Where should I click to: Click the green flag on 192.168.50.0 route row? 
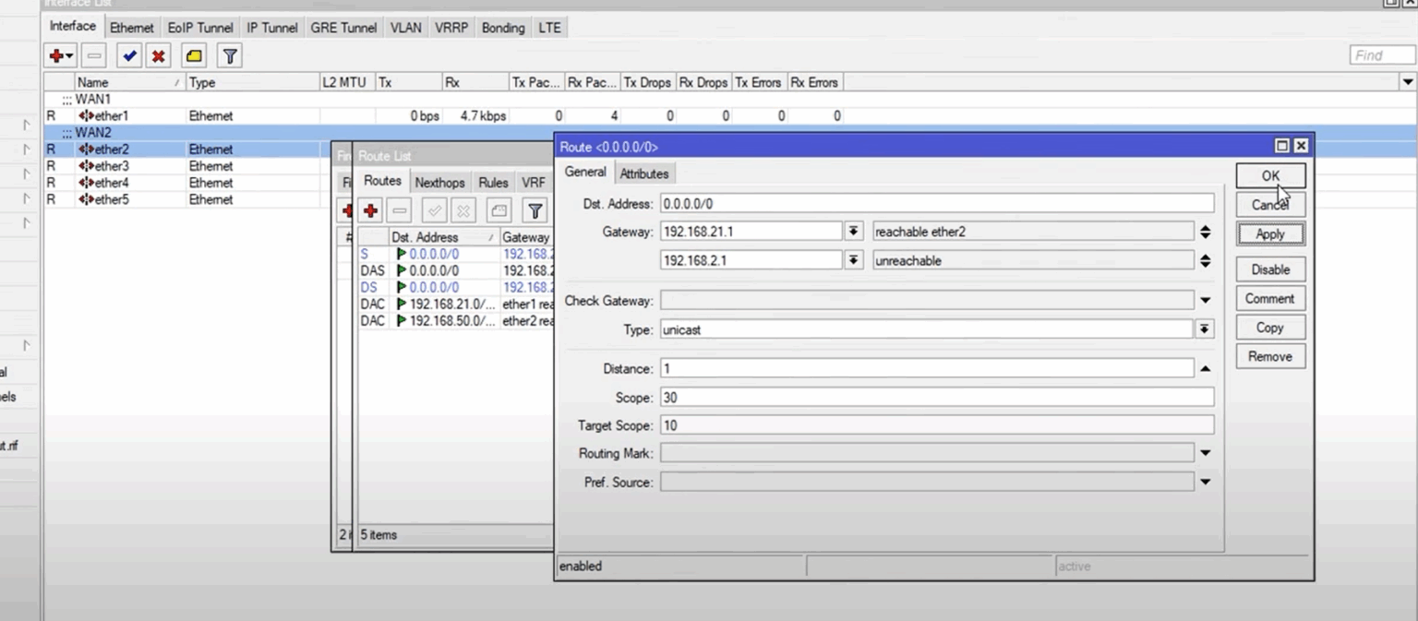point(402,320)
